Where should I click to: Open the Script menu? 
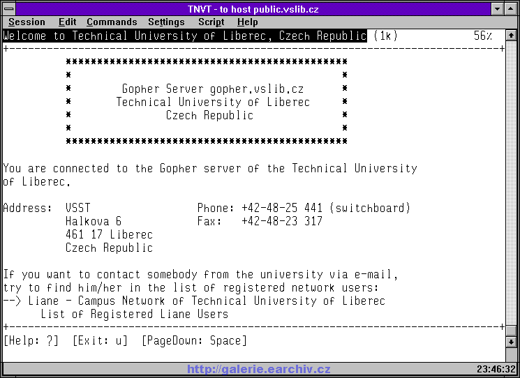pos(211,22)
